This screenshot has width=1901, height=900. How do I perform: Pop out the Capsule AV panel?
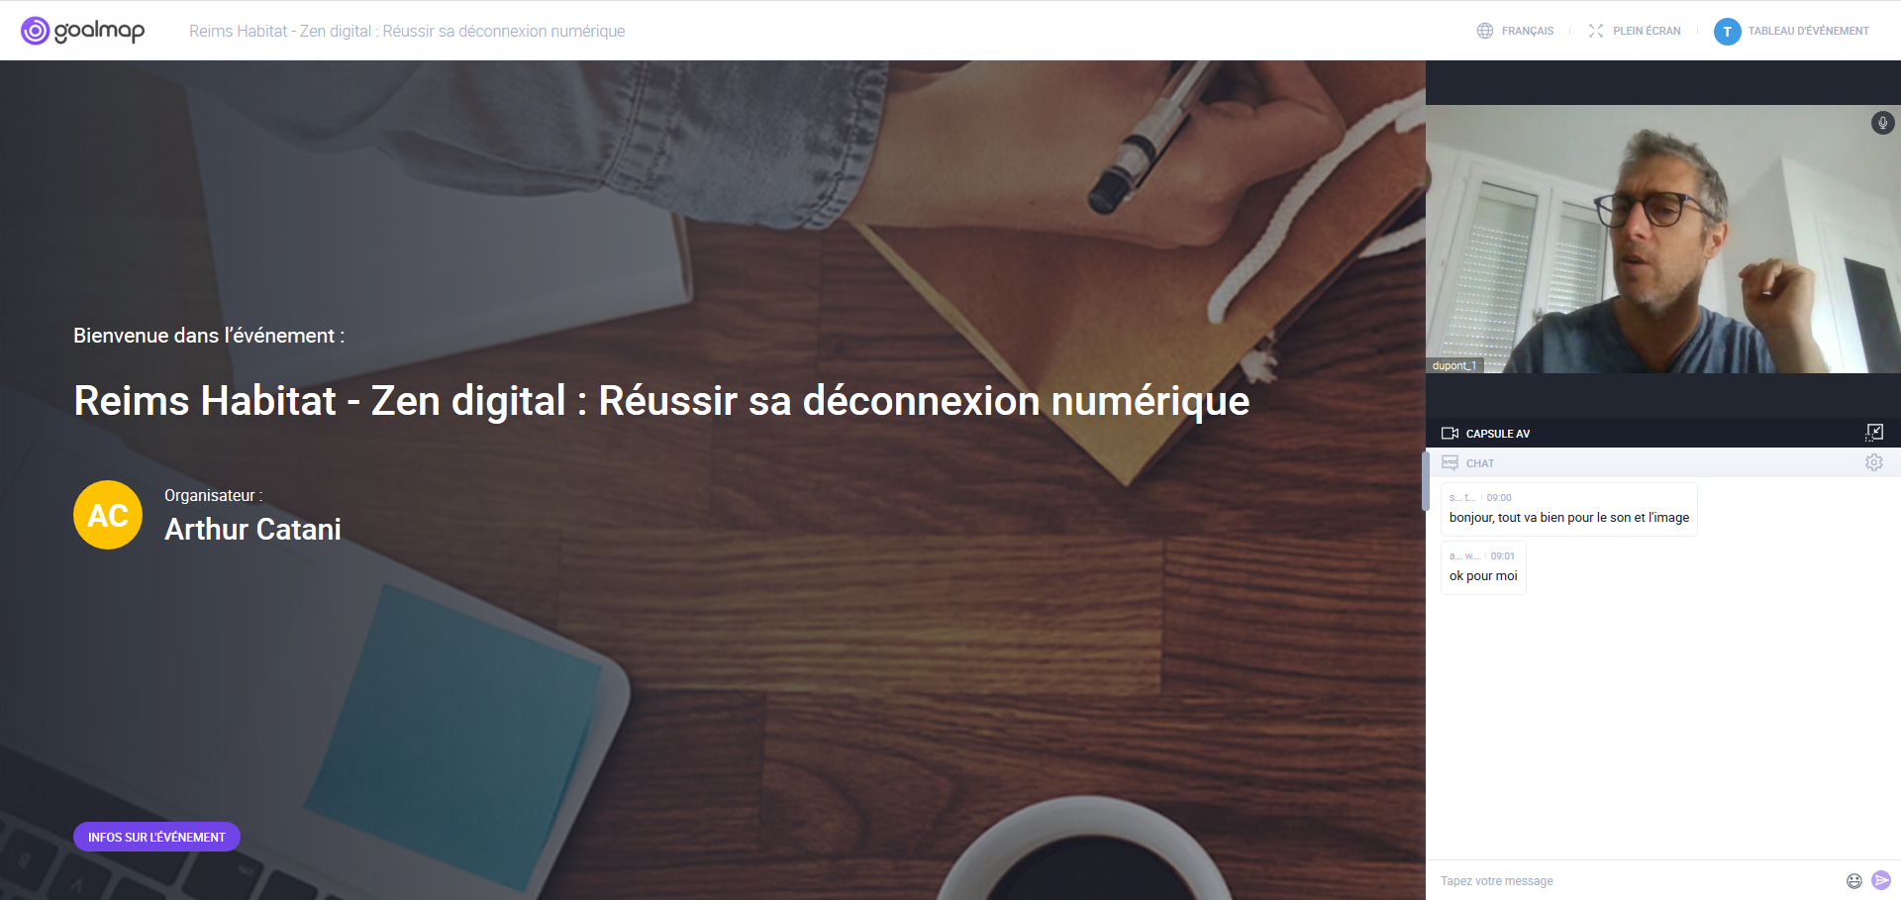tap(1874, 433)
